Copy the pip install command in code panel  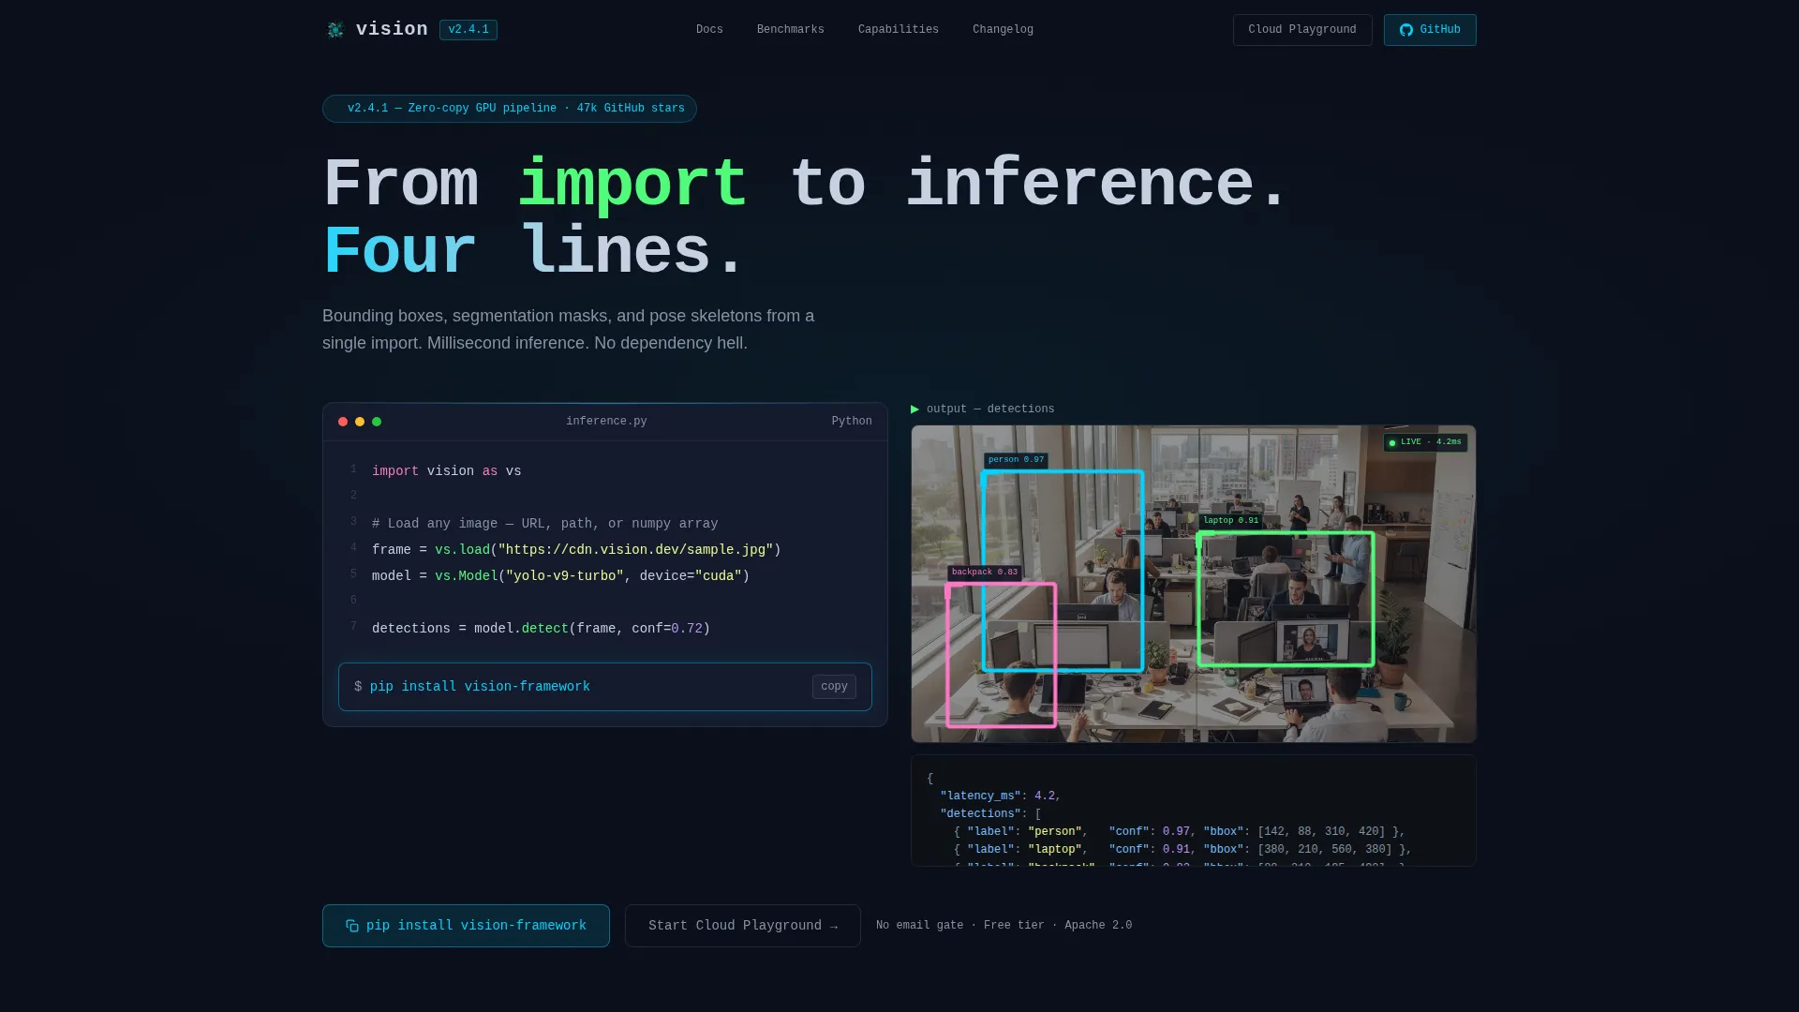tap(834, 687)
